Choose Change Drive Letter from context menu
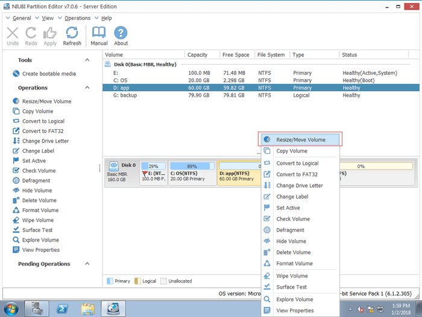422x317 pixels. (x=300, y=185)
